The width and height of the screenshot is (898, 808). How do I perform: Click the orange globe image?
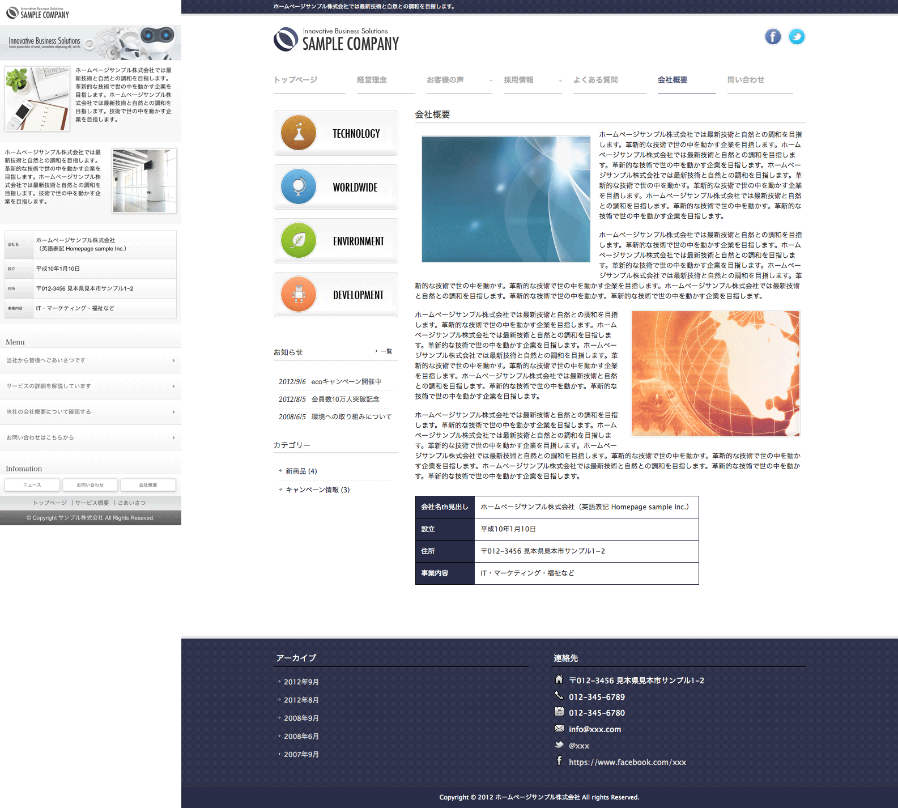715,373
